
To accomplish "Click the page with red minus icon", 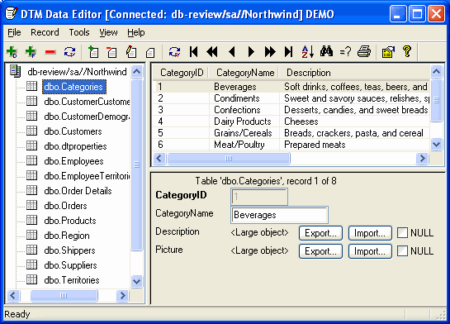I will pyautogui.click(x=111, y=52).
